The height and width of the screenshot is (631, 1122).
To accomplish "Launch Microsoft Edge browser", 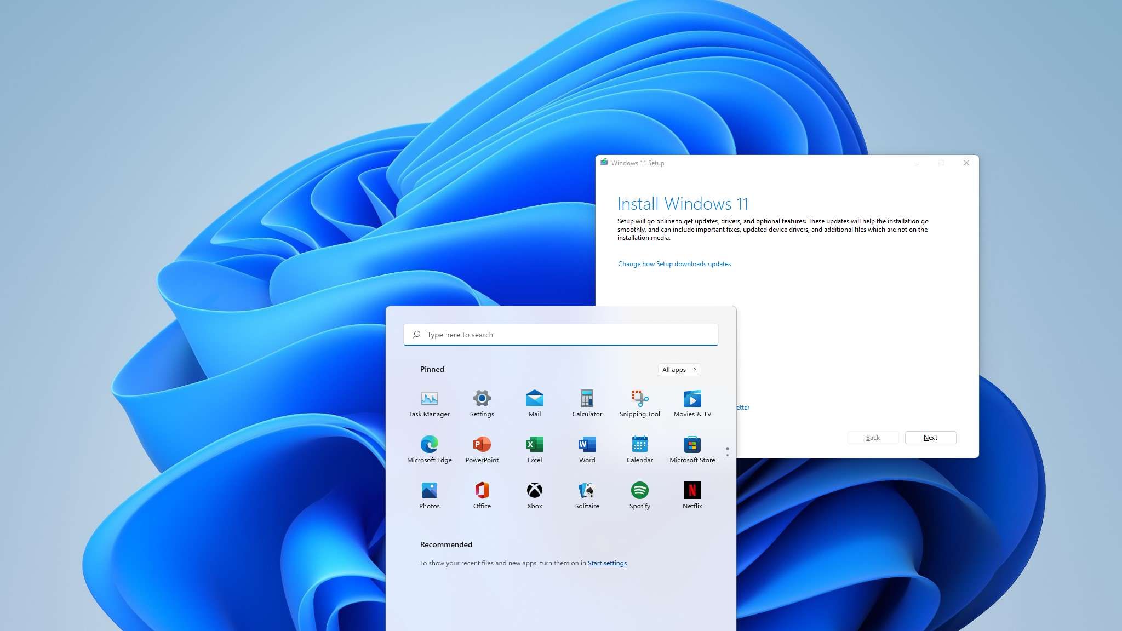I will click(x=429, y=450).
